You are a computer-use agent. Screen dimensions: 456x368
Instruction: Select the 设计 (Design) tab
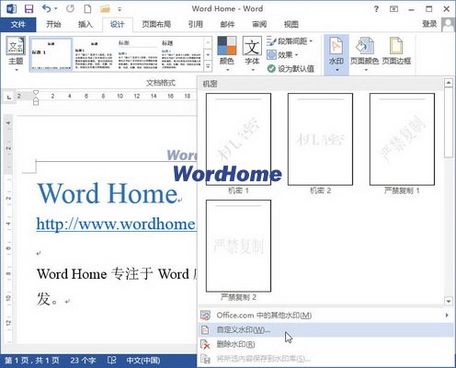[118, 25]
